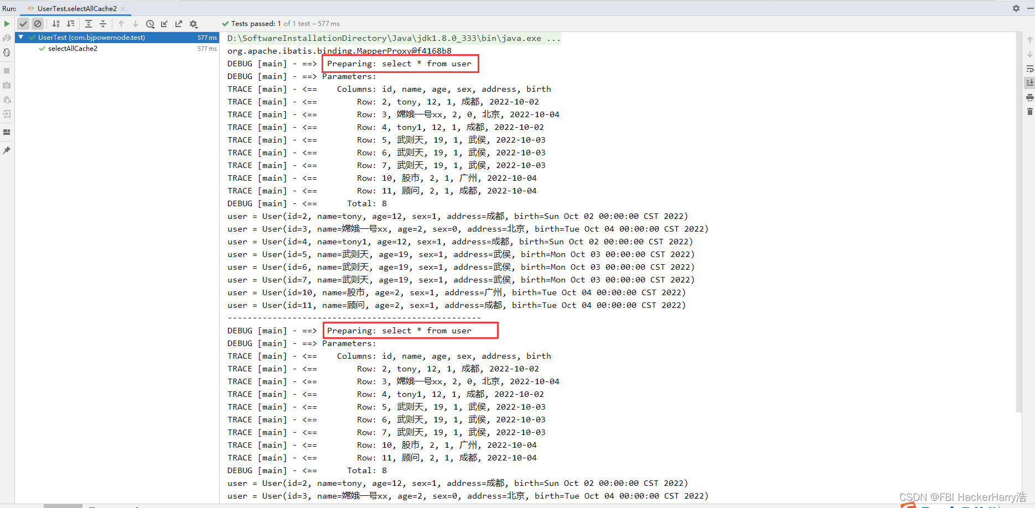Click Rerun Failed Tests icon

coord(7,38)
